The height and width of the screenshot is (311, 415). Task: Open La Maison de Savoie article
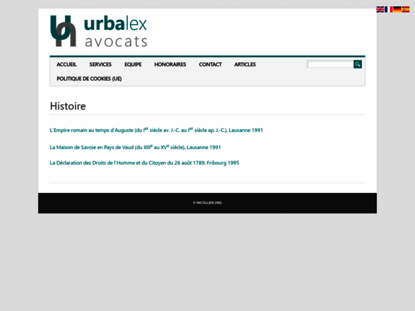[135, 147]
